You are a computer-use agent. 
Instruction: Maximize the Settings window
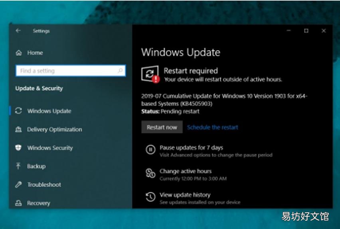click(x=306, y=31)
